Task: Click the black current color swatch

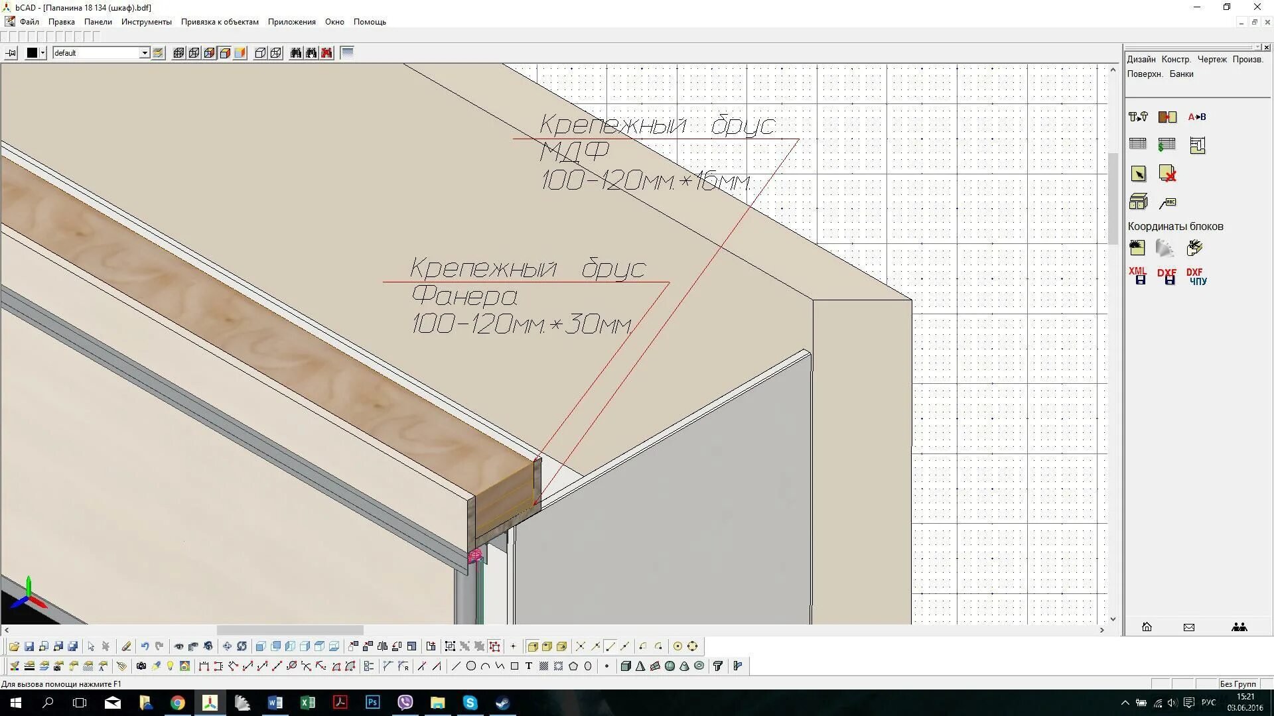Action: click(x=32, y=53)
